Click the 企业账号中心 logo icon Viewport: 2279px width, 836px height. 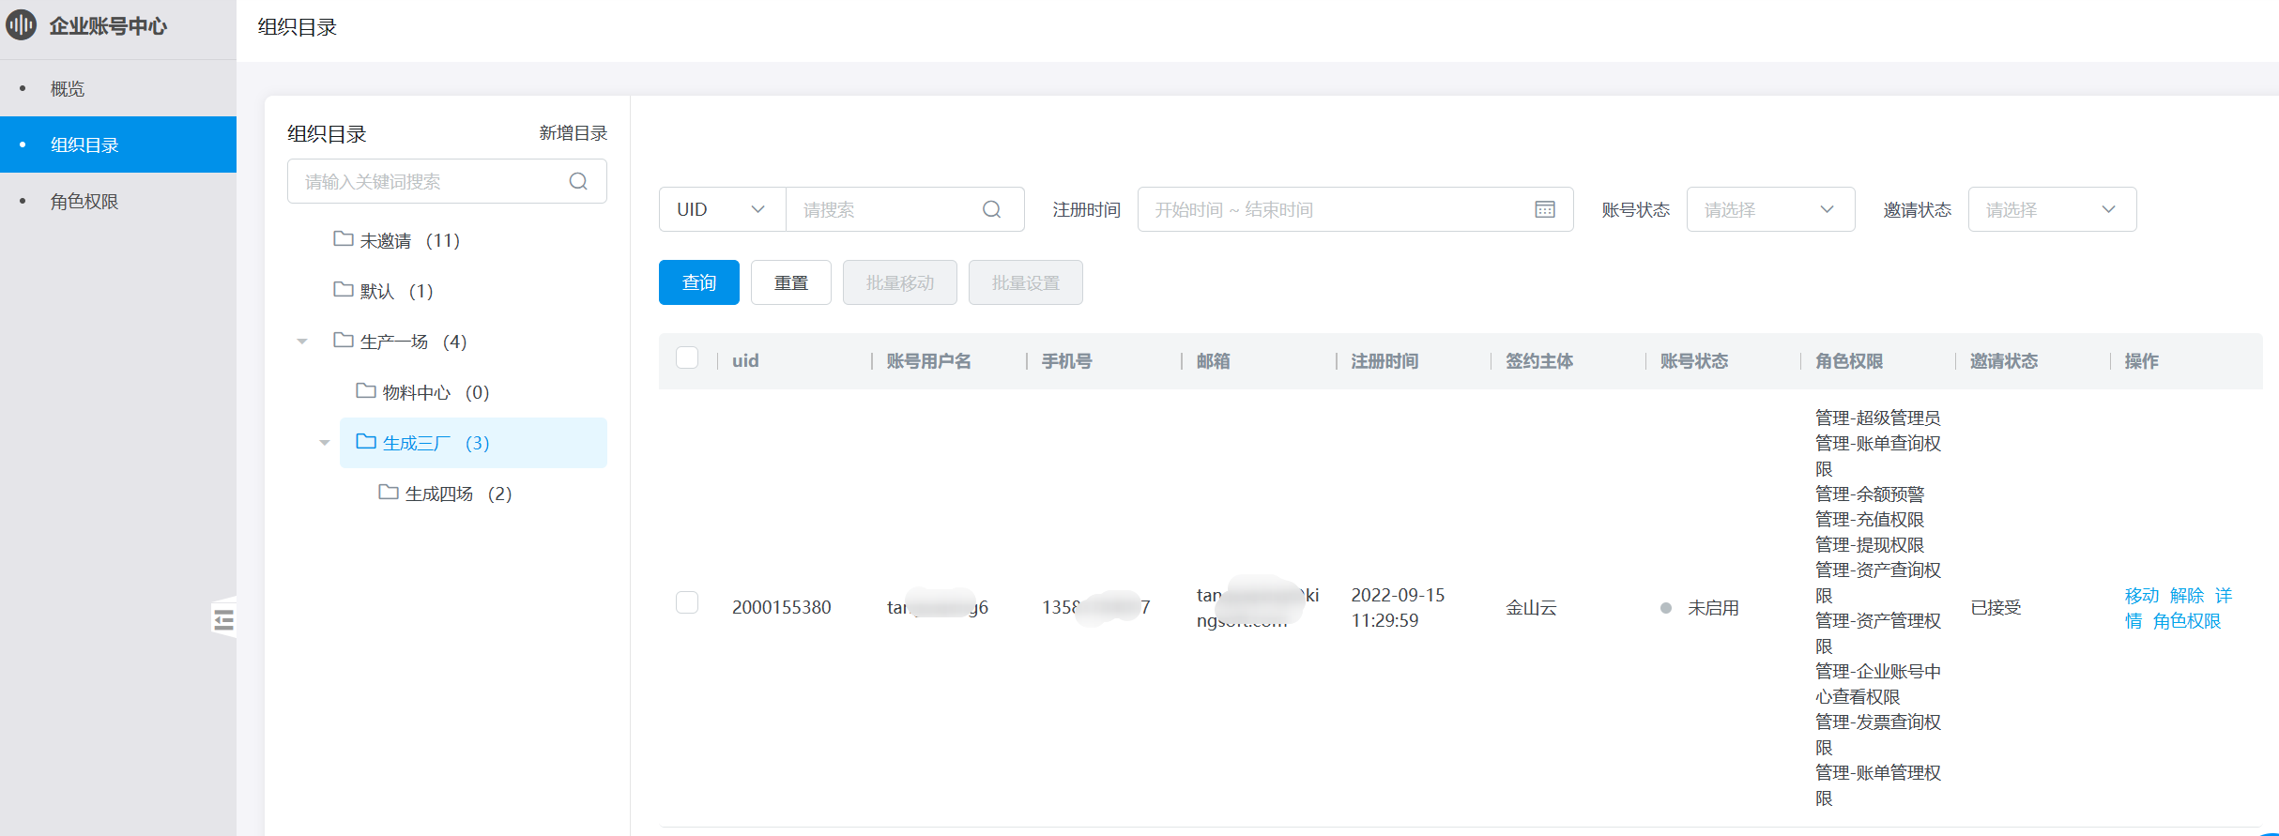(22, 25)
